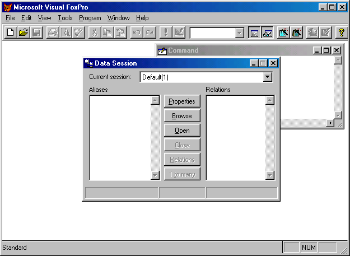350x256 pixels.
Task: Click the Command window title bar
Action: tap(249, 50)
